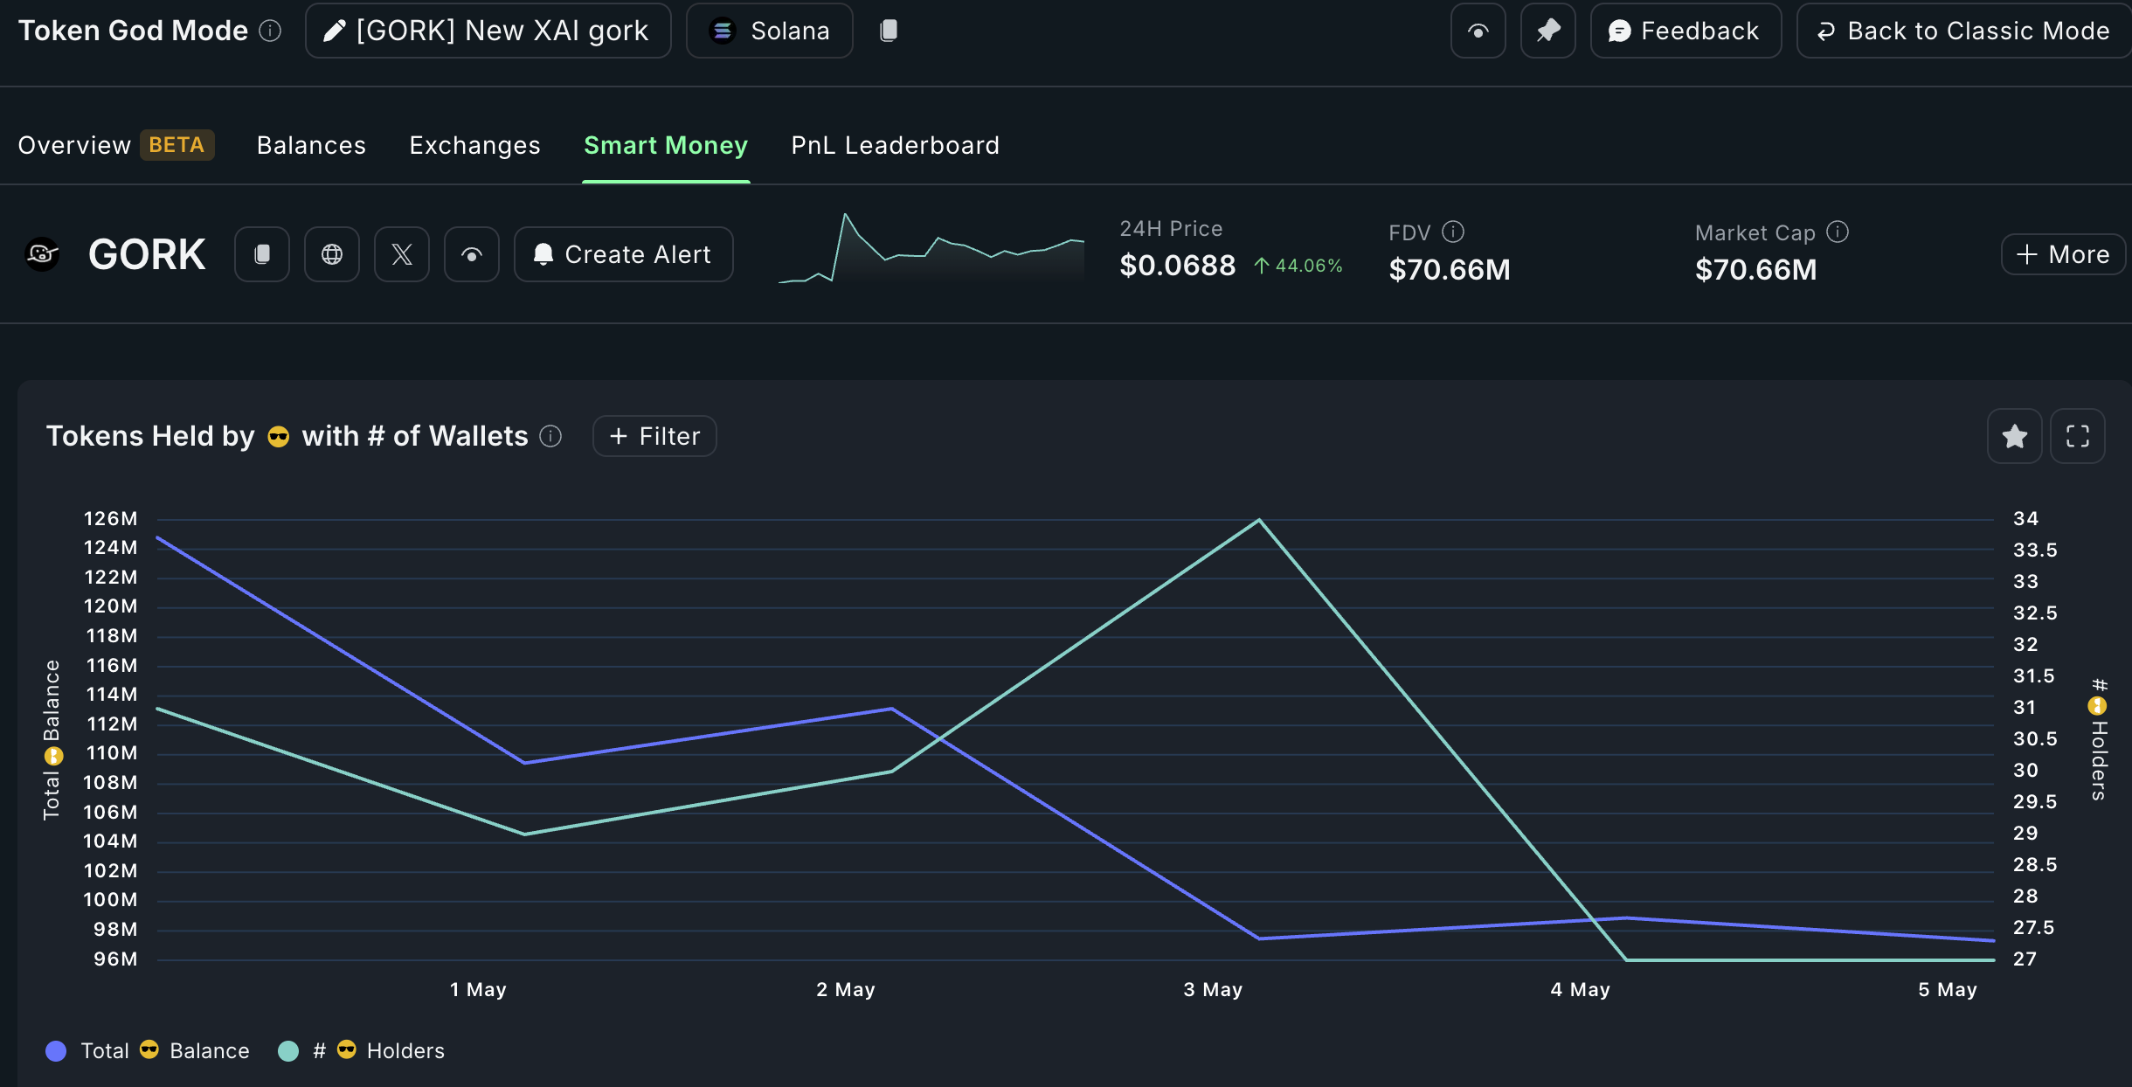This screenshot has height=1087, width=2132.
Task: Open the Feedback dialog
Action: pyautogui.click(x=1686, y=31)
